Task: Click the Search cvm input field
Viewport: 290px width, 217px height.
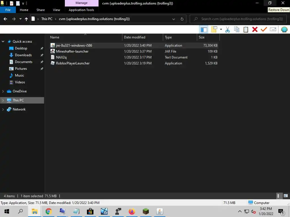Action: coord(238,19)
